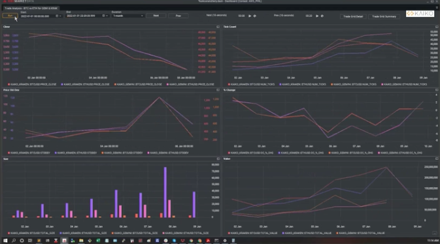The image size is (440, 244).
Task: Open Cortana from the taskbar
Action: click(x=22, y=241)
